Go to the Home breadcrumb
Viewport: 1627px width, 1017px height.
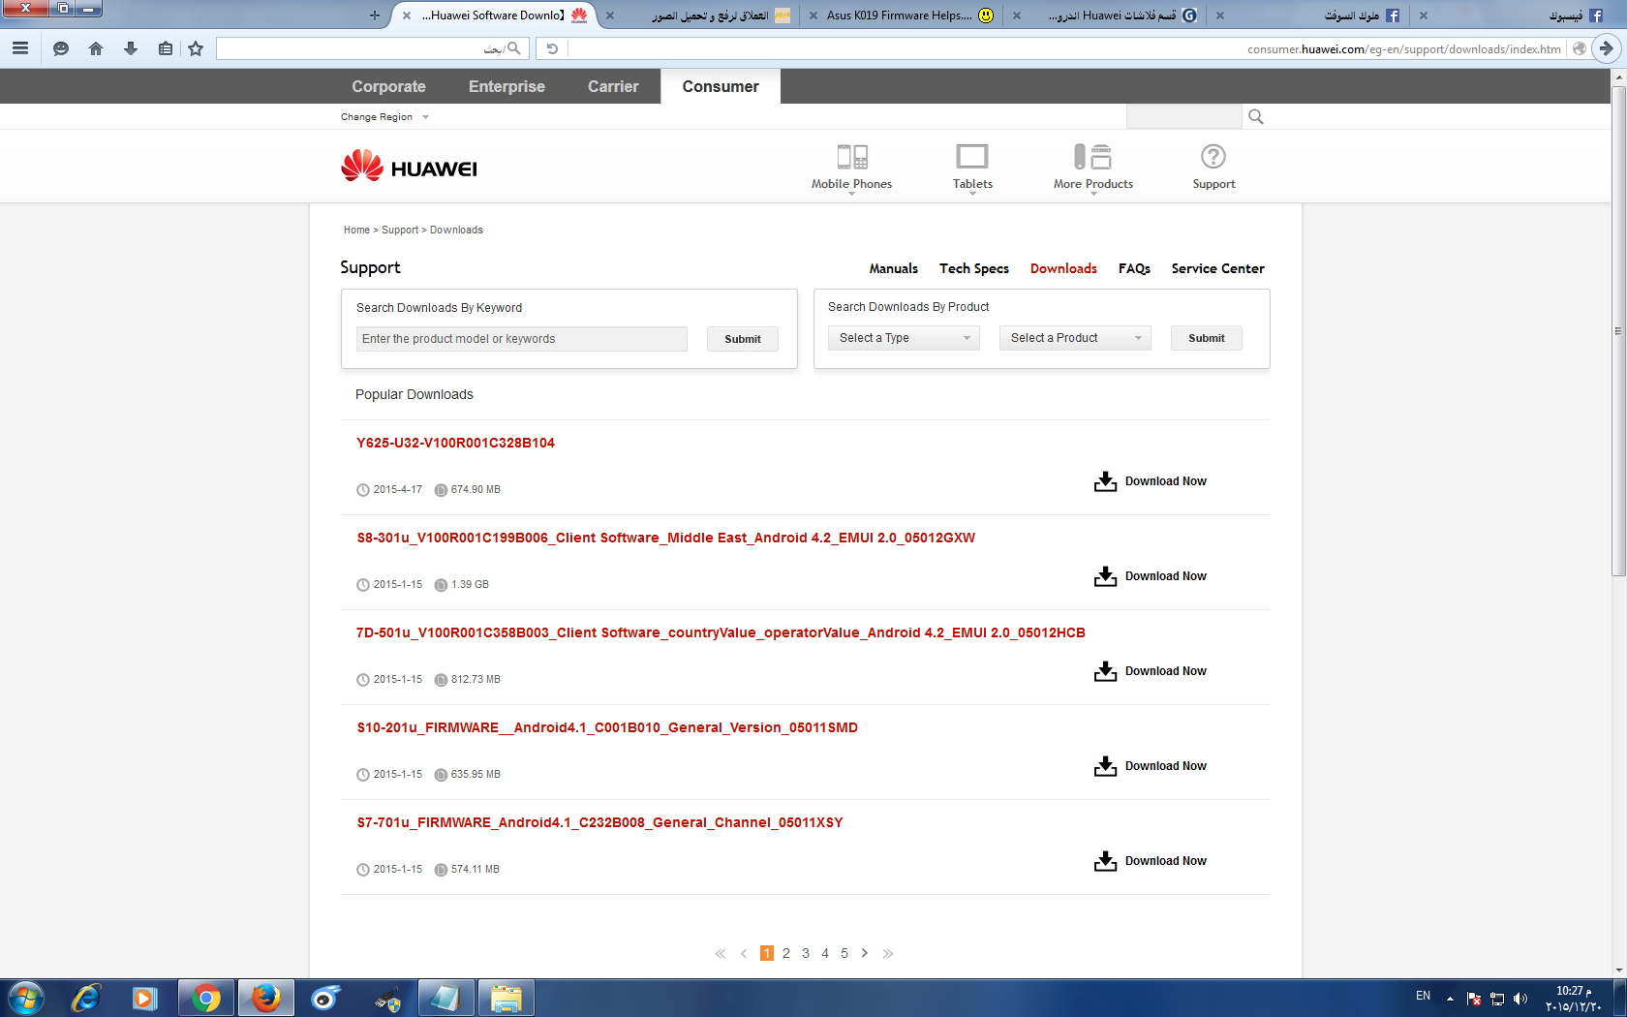click(356, 231)
